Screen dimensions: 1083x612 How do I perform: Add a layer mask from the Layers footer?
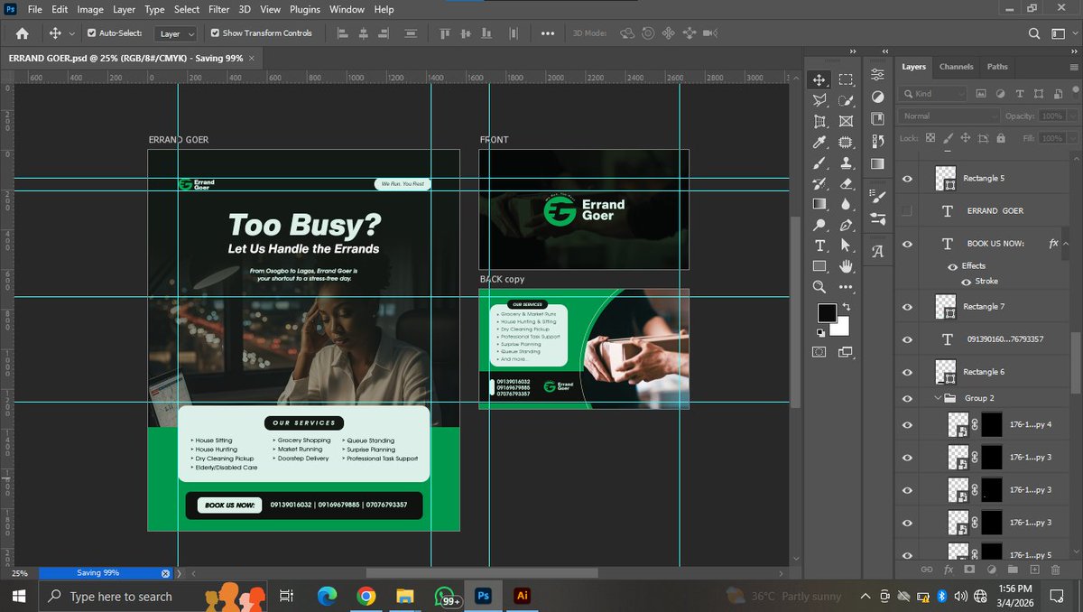tap(969, 570)
